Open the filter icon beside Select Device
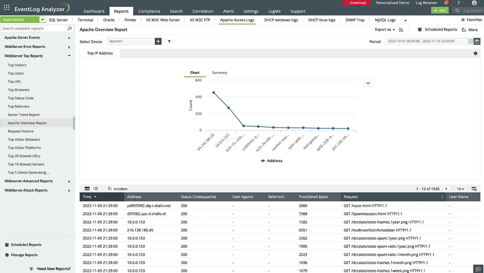This screenshot has width=484, height=273. 169,41
